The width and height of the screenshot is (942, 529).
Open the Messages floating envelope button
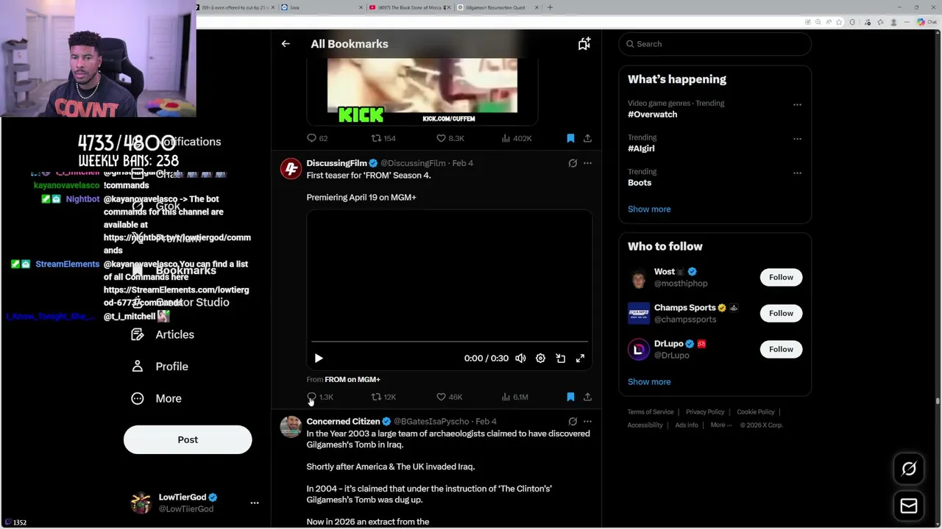909,505
